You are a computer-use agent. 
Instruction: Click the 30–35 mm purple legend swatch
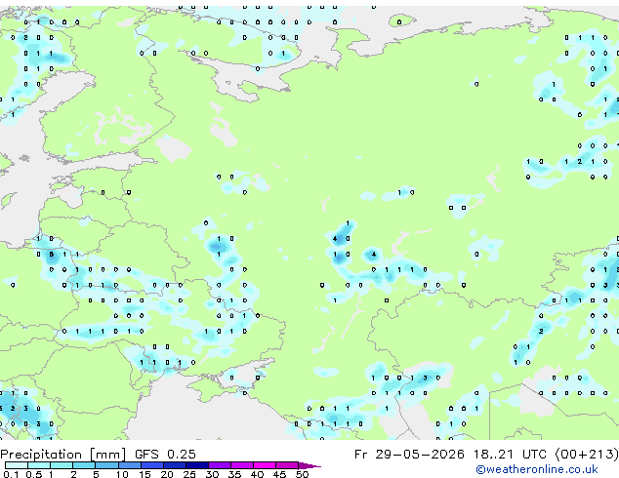pos(220,465)
